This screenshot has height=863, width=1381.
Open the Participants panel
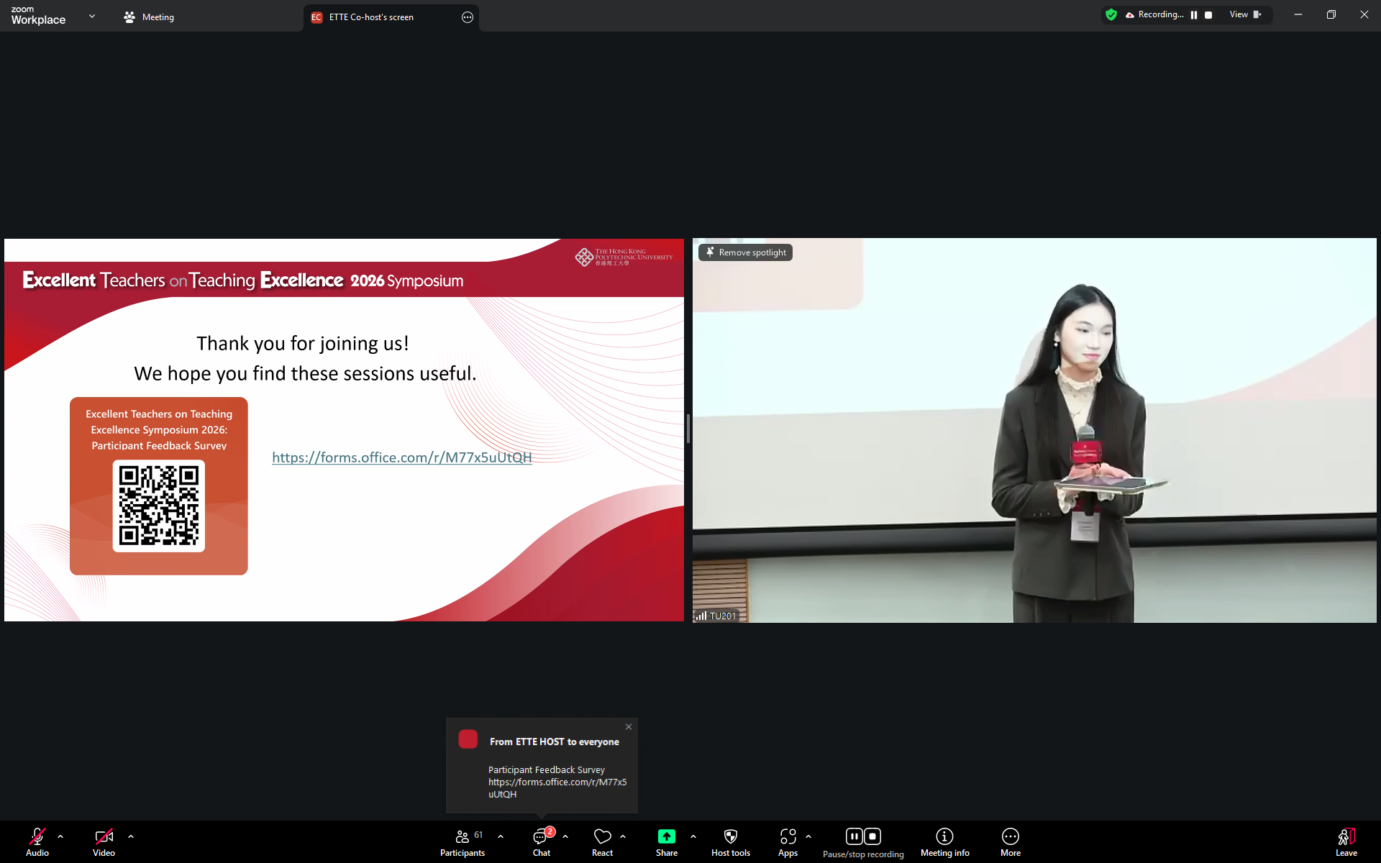462,841
